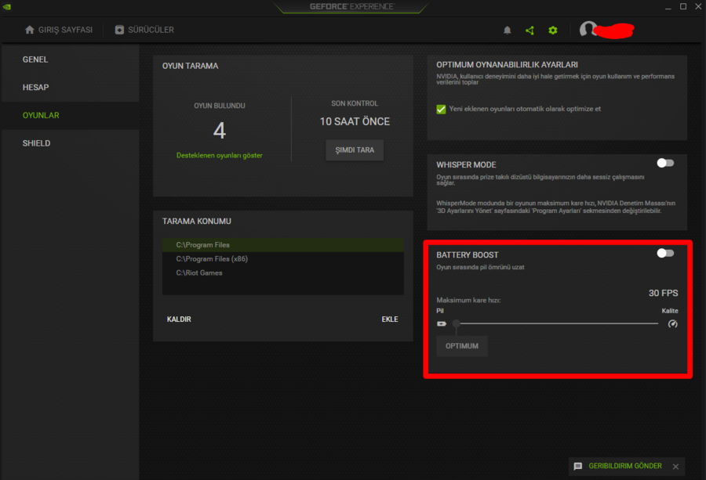Screen dimensions: 706x480
Task: Click the 'Pil' label above the slider
Action: tap(440, 311)
